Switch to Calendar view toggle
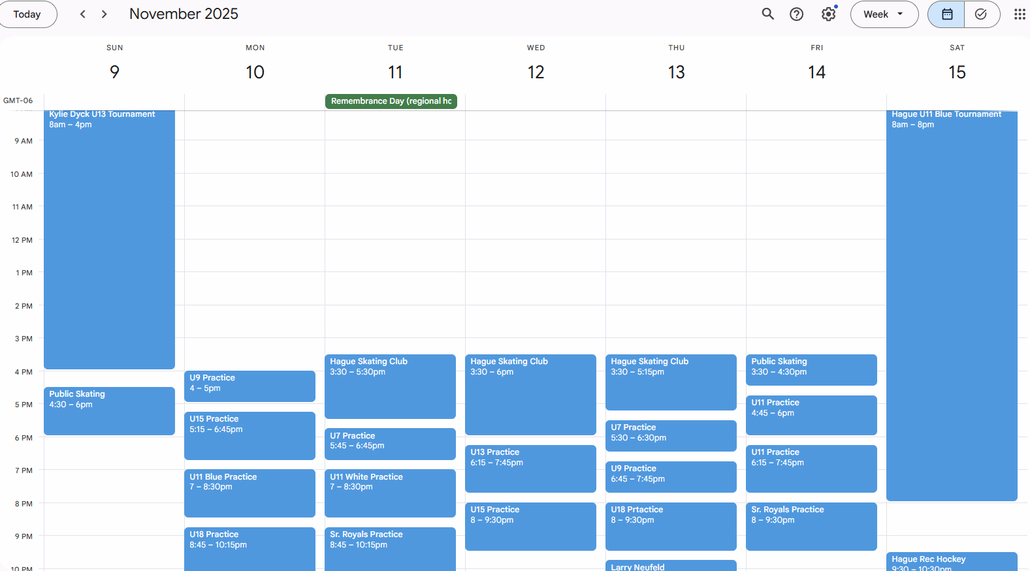The image size is (1030, 571). click(946, 14)
